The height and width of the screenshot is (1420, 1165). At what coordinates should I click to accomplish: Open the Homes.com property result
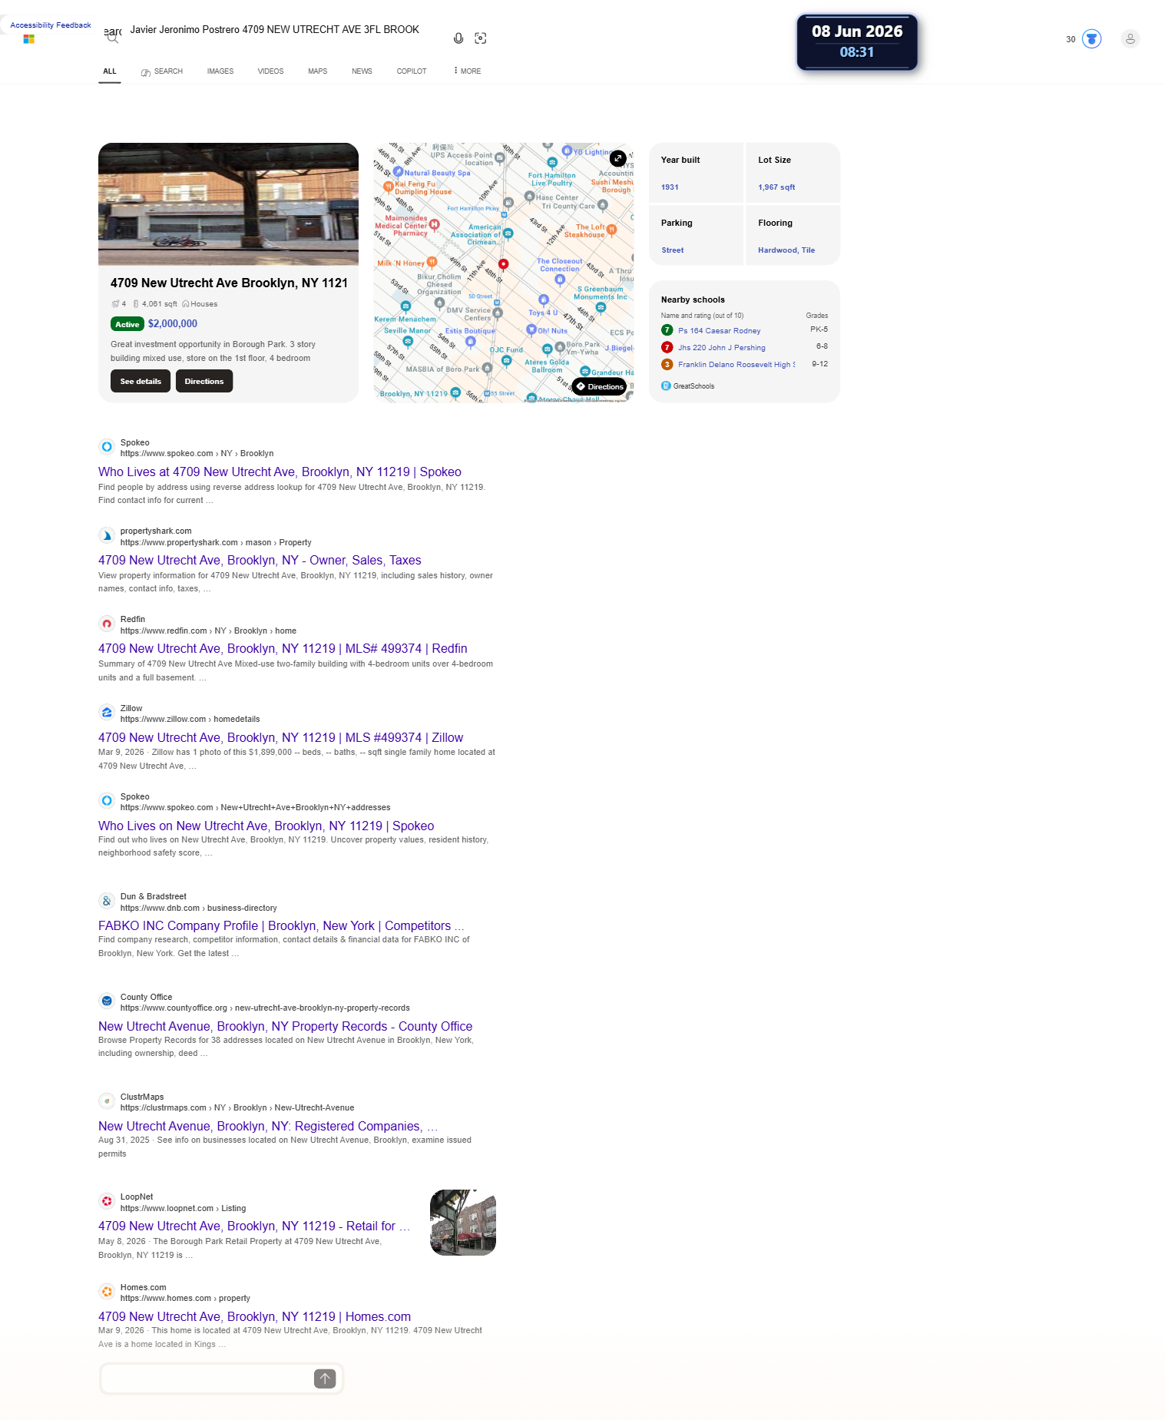pyautogui.click(x=254, y=1316)
